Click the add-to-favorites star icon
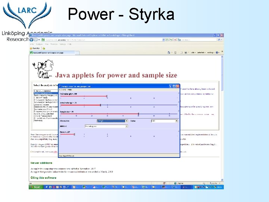 [x=44, y=48]
